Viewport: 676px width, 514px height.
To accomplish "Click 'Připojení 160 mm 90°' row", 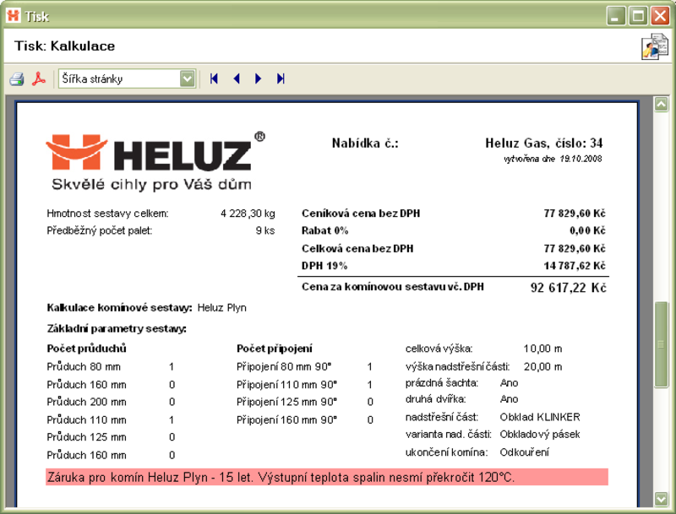I will click(x=305, y=420).
